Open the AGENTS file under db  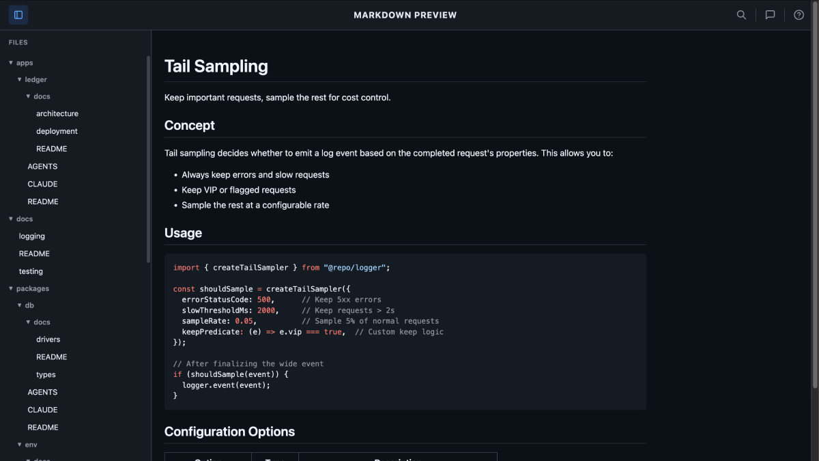pos(42,393)
